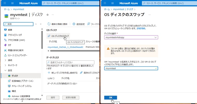Open the hamburger menu in left window
The width and height of the screenshot is (197, 104).
12,3
